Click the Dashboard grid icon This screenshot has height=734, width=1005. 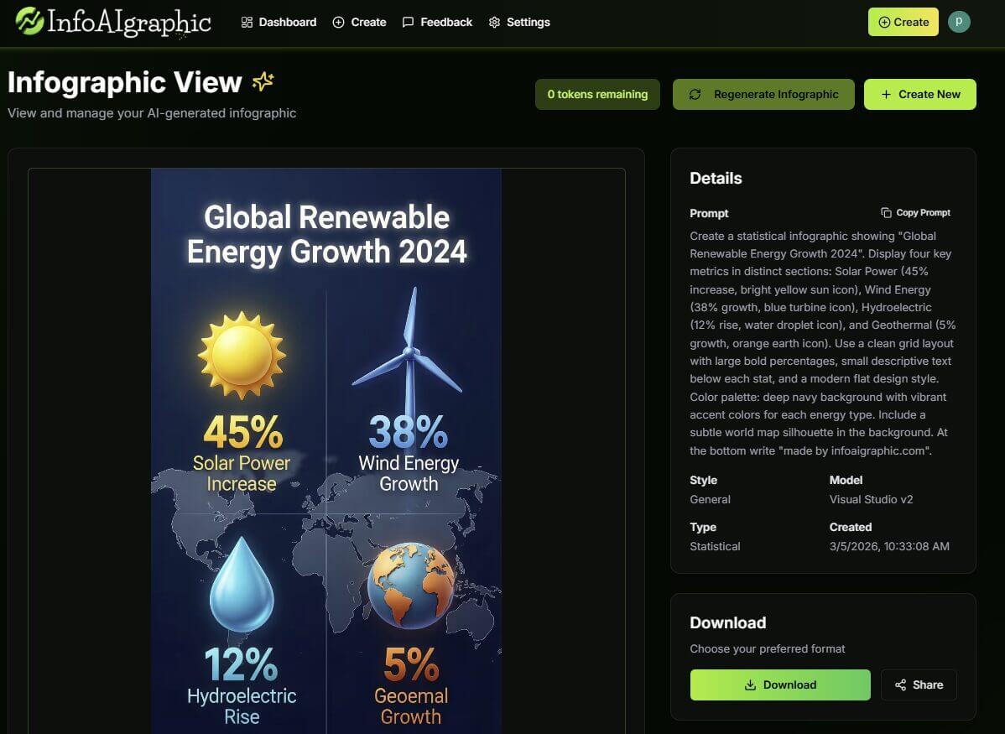247,22
